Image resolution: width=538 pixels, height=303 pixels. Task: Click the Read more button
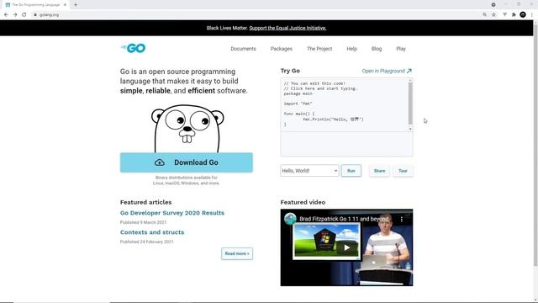(237, 253)
